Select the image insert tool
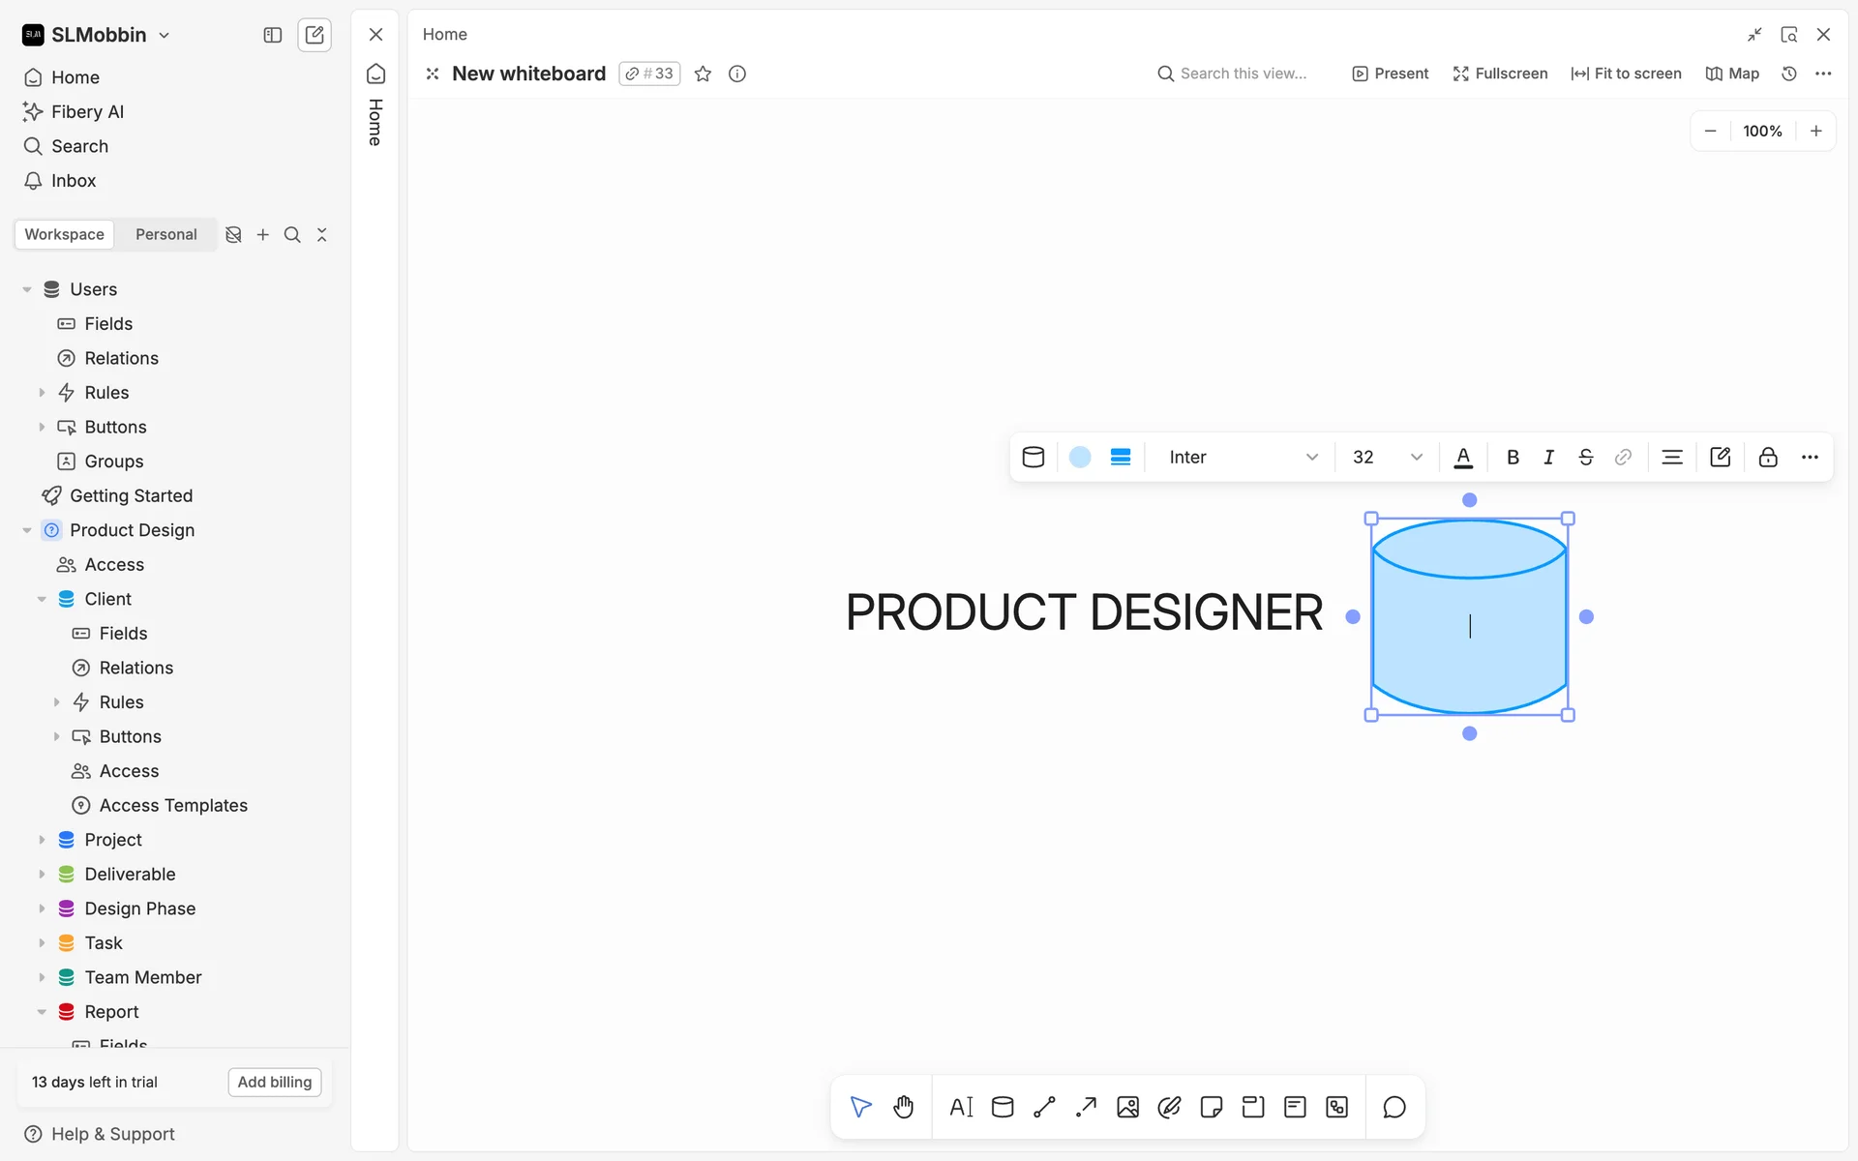1858x1161 pixels. [1127, 1107]
